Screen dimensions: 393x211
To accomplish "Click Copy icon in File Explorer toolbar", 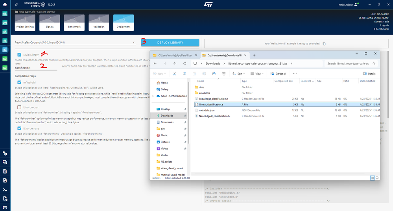I will [185, 74].
